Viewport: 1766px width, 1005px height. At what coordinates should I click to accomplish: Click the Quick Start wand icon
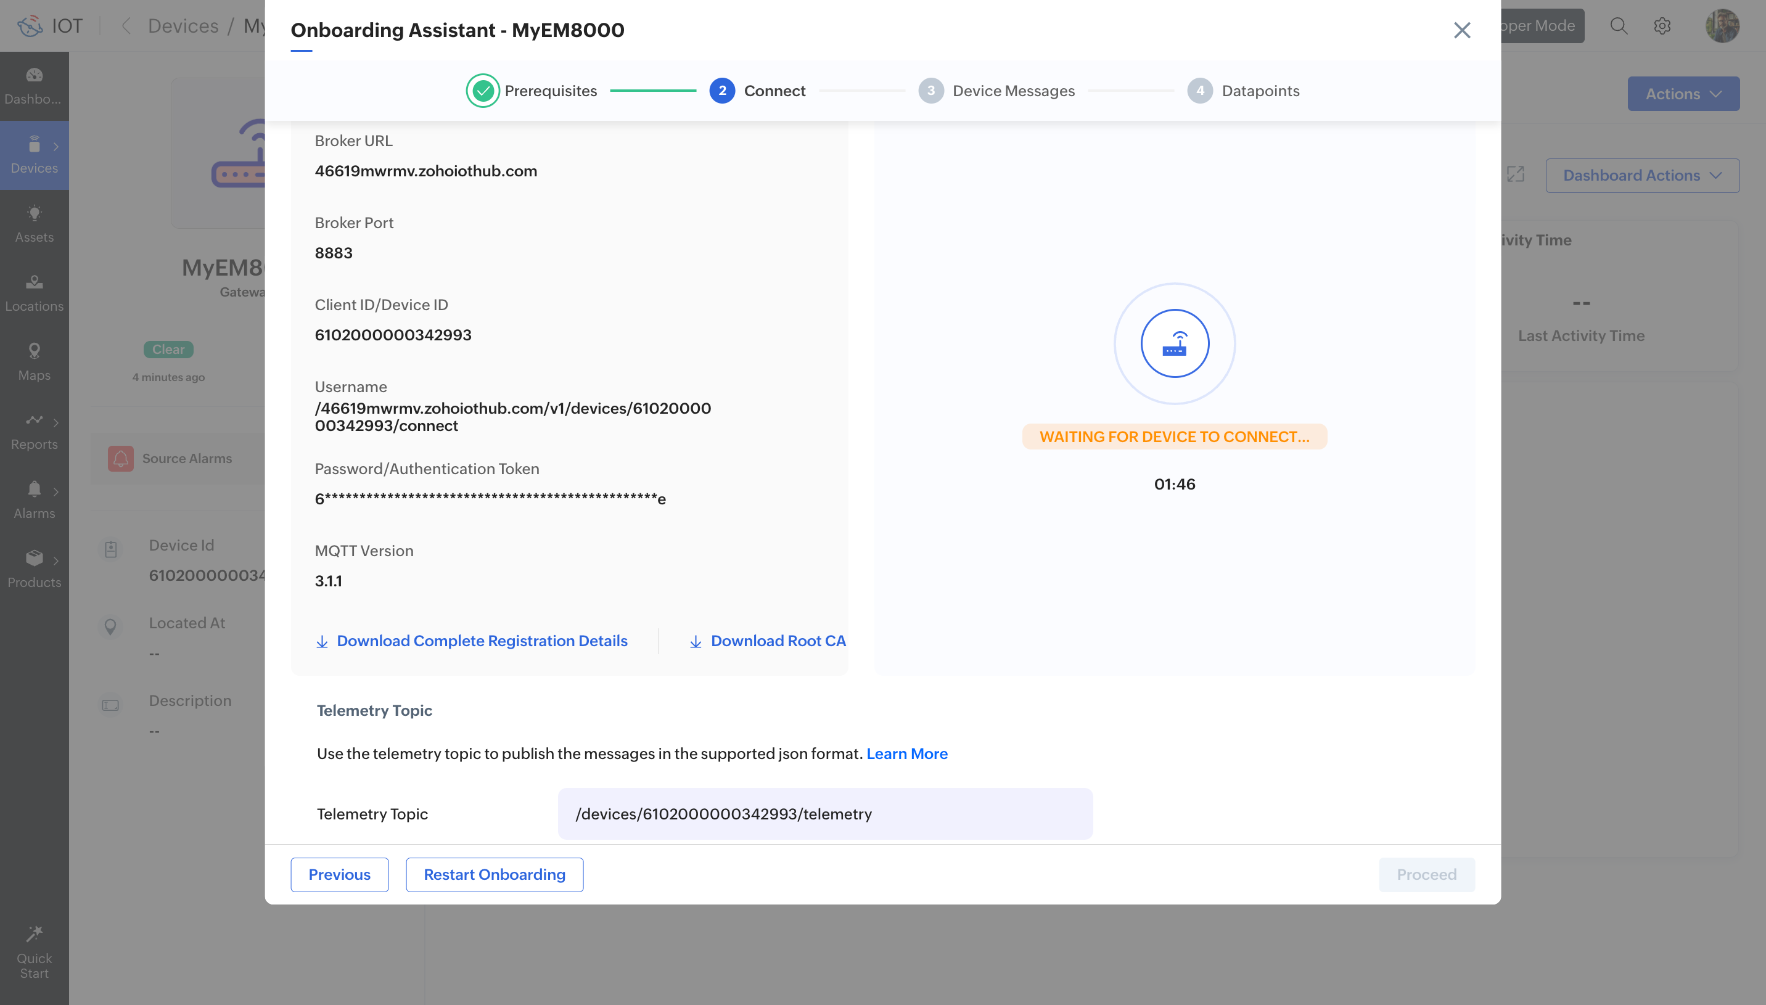(34, 934)
